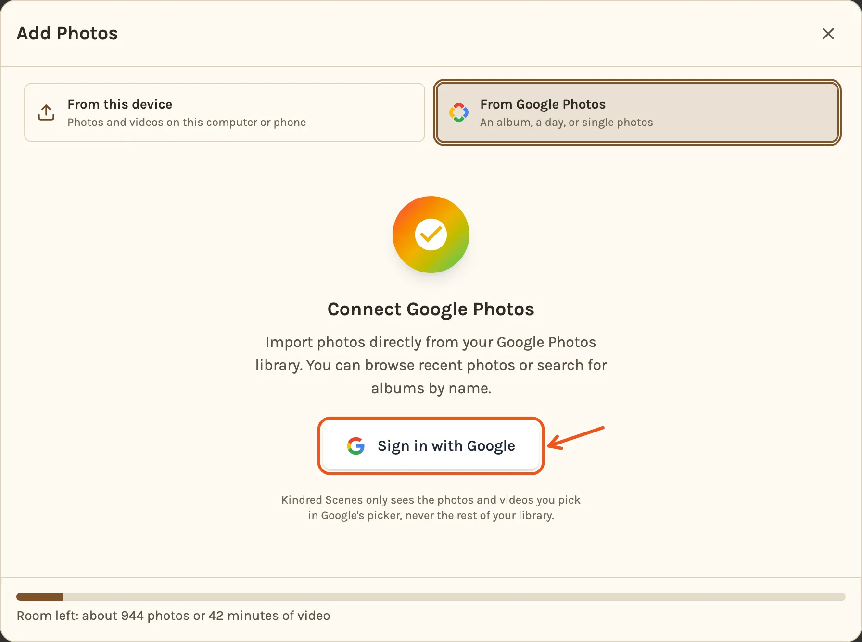Click the Google Photos pinwheel icon
The height and width of the screenshot is (642, 862).
point(459,112)
